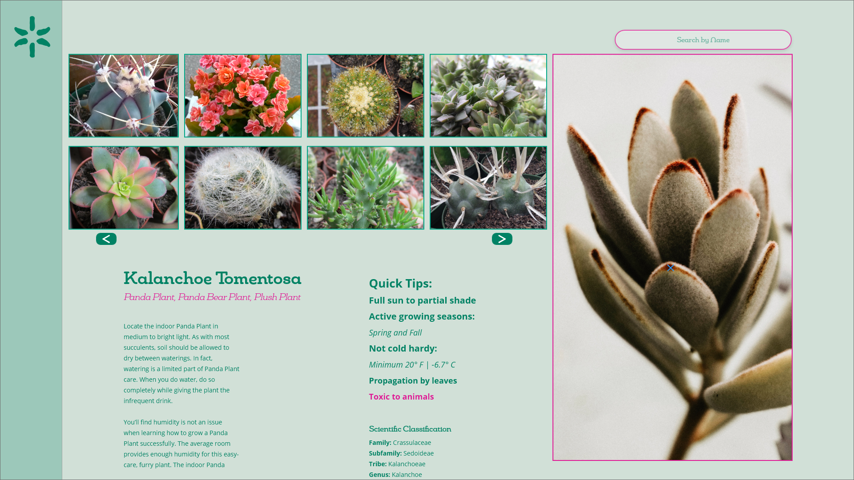Open the white hairy cactus thumbnail
Image resolution: width=854 pixels, height=480 pixels.
[x=243, y=188]
